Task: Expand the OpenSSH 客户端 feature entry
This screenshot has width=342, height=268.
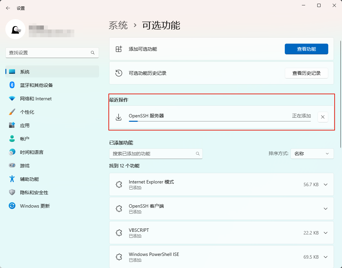Action: [x=326, y=209]
